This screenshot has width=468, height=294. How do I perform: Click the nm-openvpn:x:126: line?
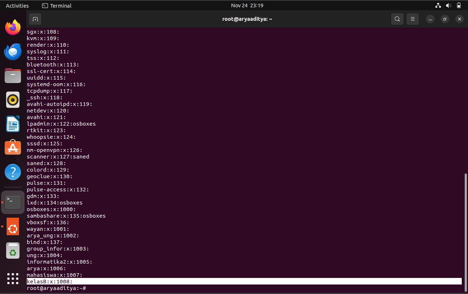tap(55, 150)
